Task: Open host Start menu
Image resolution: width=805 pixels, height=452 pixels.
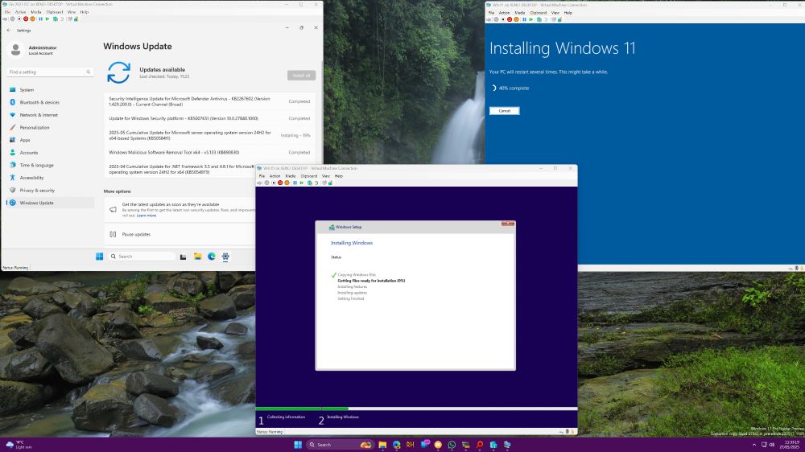Action: click(298, 445)
